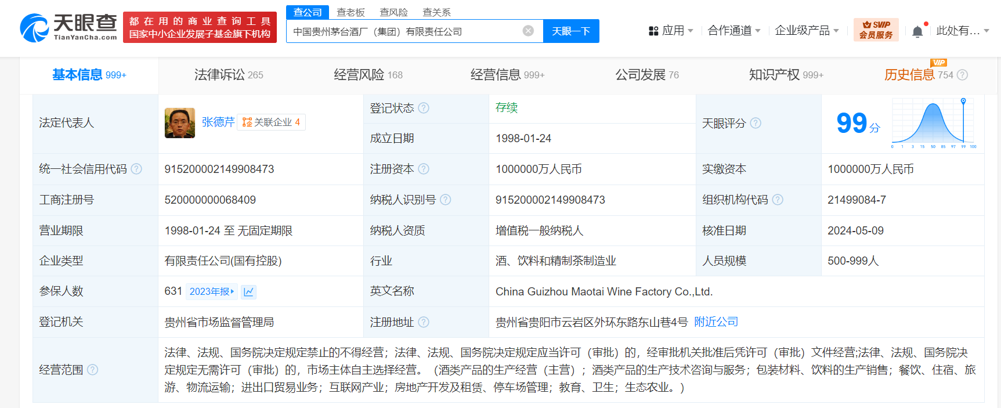This screenshot has height=408, width=1001.
Task: Switch to 经营信息 tab
Action: coord(507,75)
